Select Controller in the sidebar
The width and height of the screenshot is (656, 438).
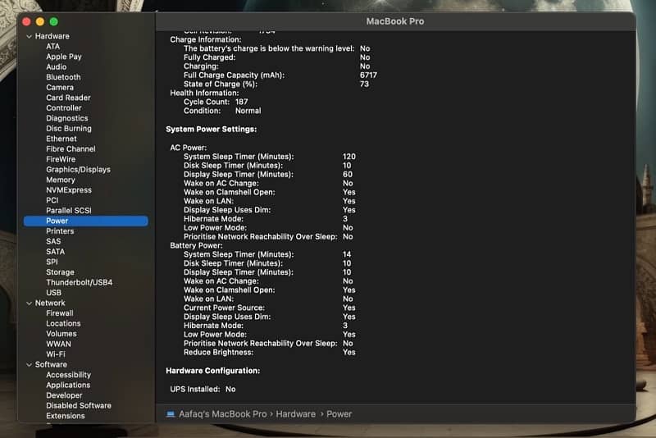[x=64, y=108]
